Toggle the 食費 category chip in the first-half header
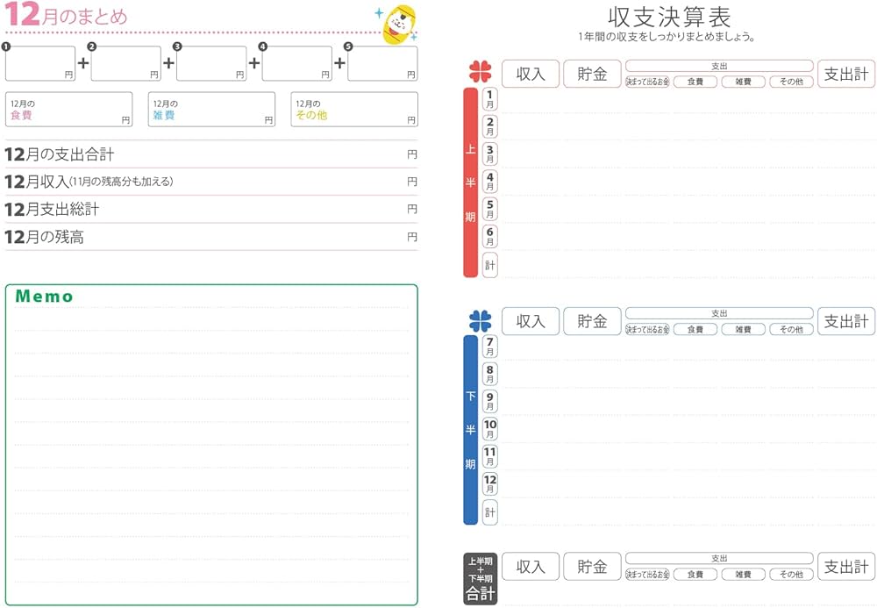This screenshot has height=608, width=877. point(695,82)
